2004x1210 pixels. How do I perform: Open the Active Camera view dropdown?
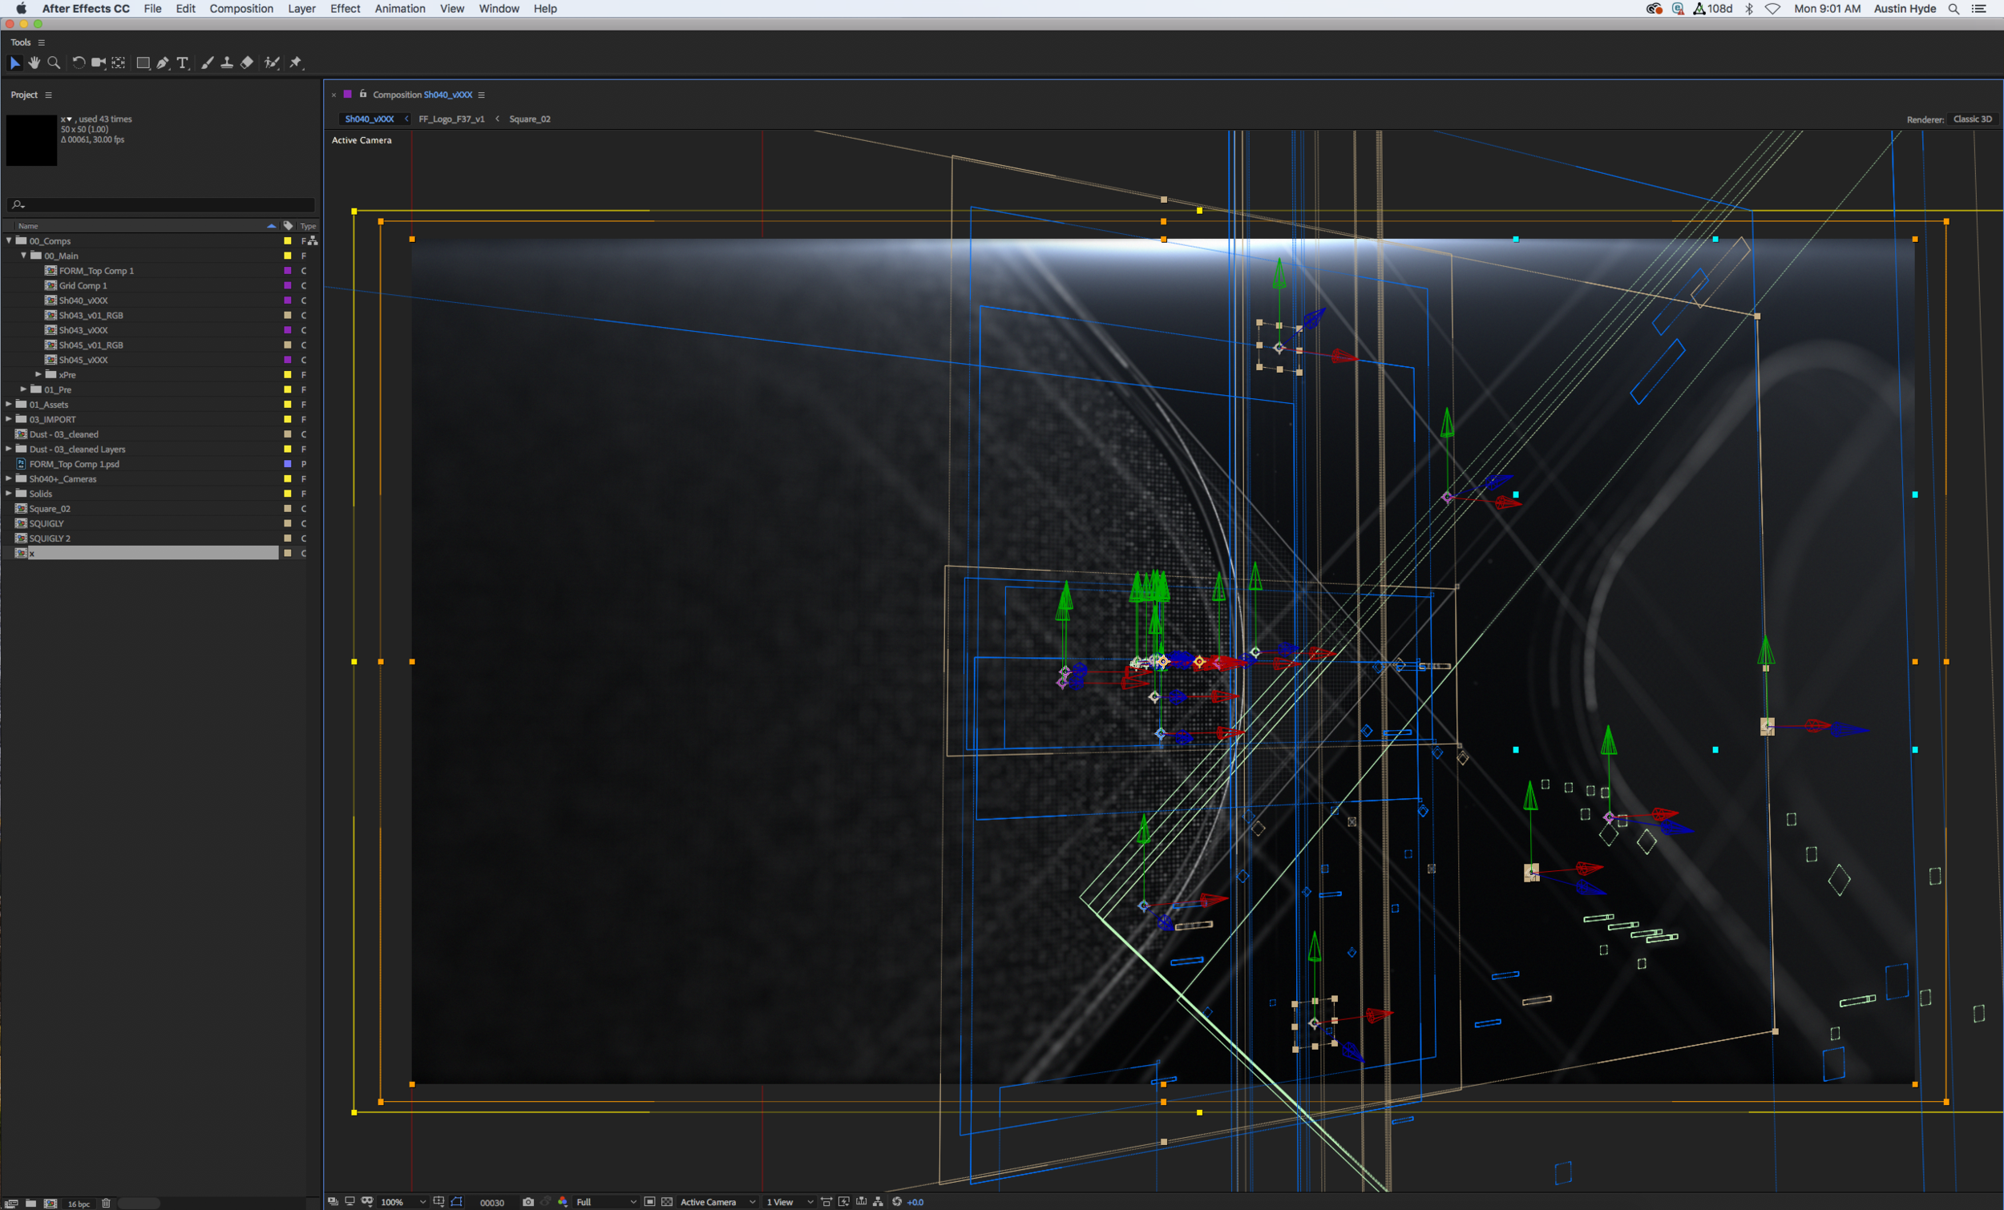click(718, 1202)
